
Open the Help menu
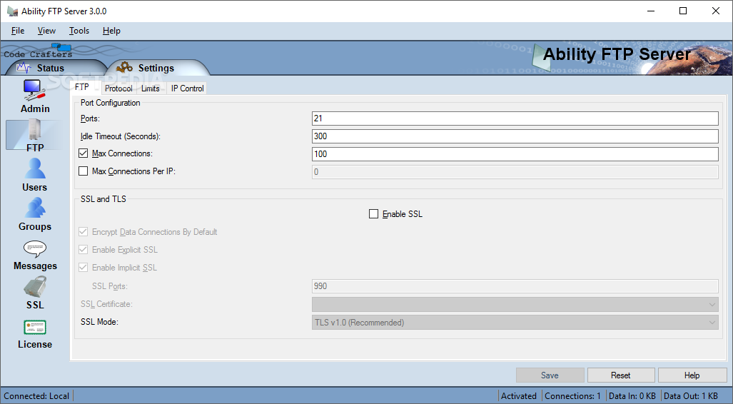coord(112,31)
